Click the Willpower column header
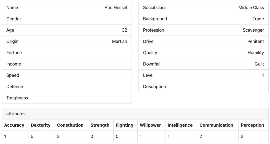The height and width of the screenshot is (144, 270). 150,125
